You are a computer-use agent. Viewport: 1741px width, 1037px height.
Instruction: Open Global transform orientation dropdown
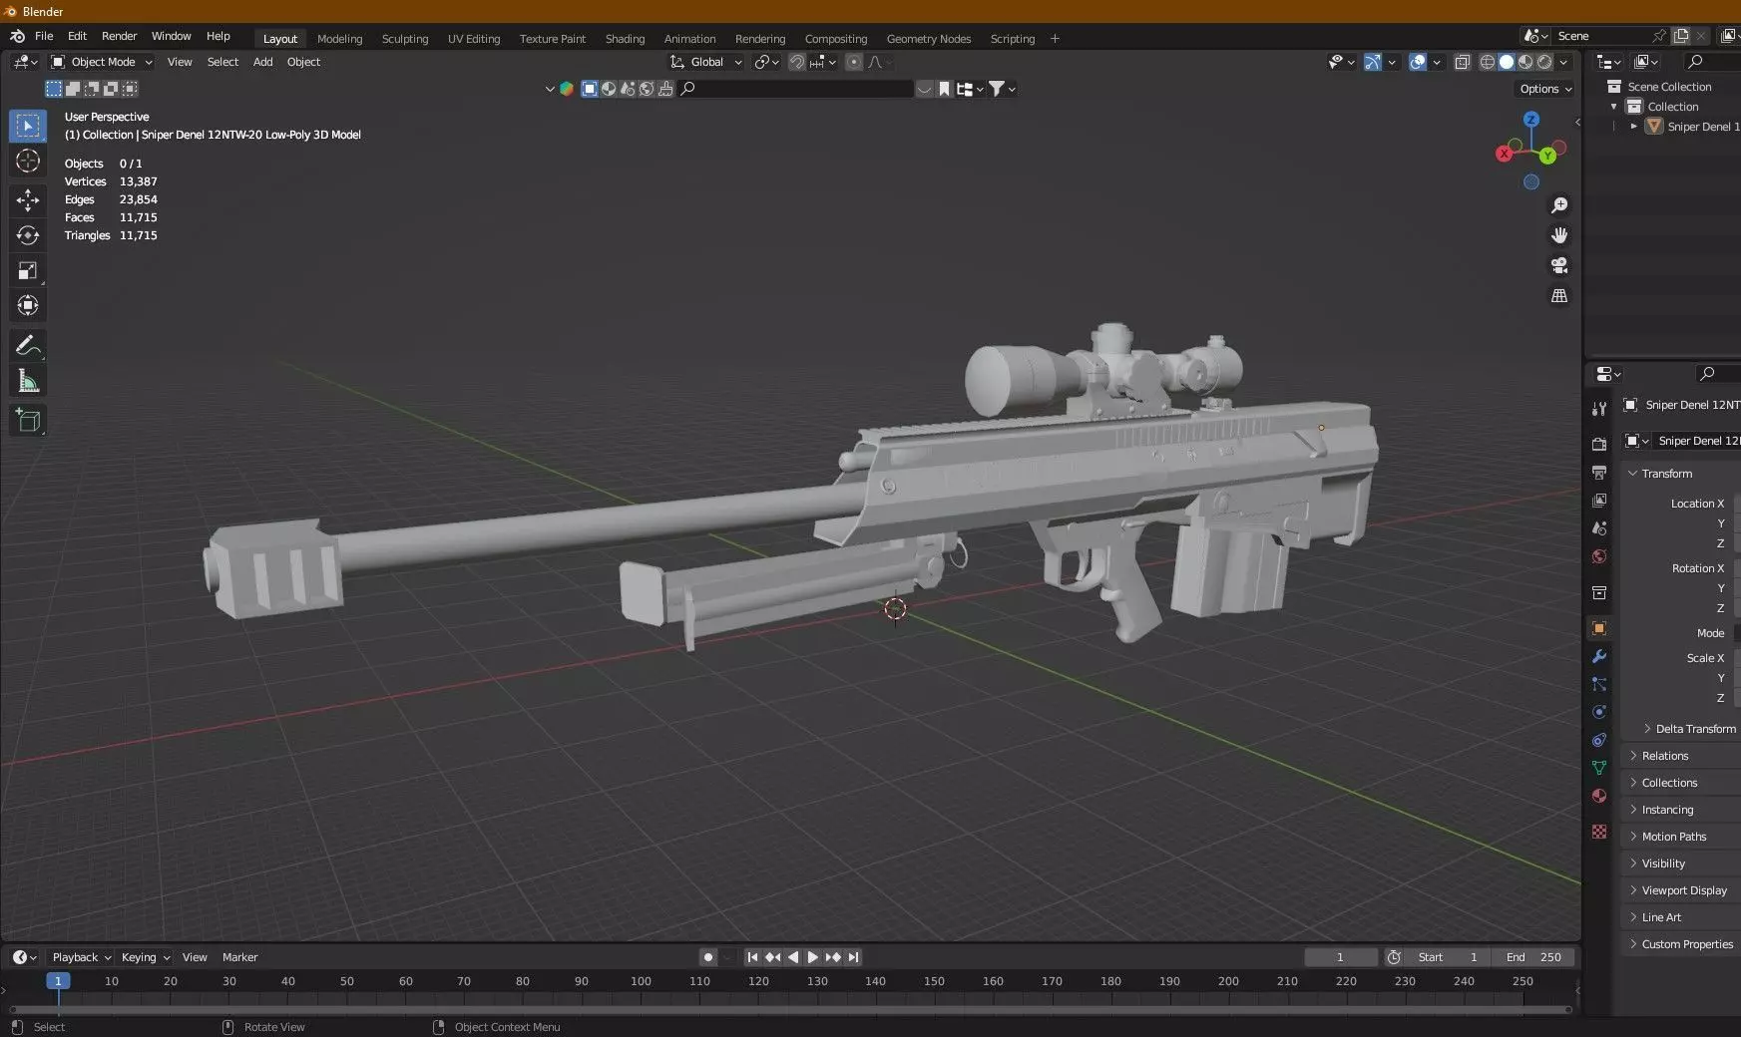[x=706, y=62]
